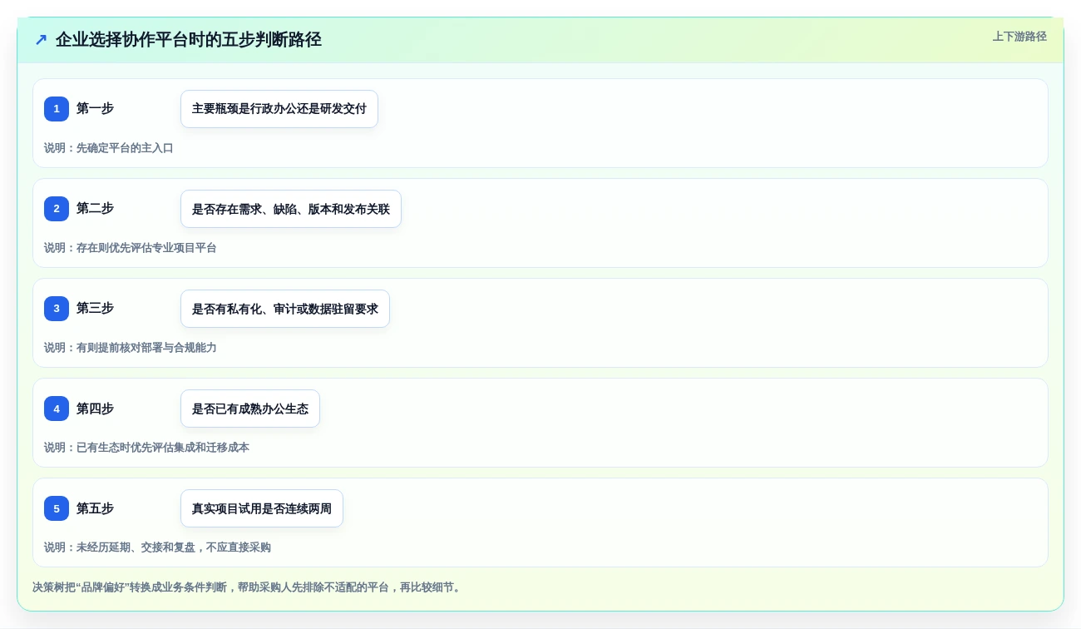The image size is (1081, 629).
Task: Click the number 5 step badge
Action: click(x=57, y=508)
